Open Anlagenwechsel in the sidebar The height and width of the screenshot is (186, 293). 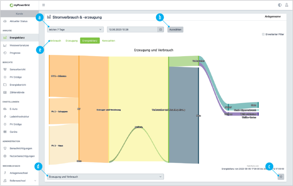tap(19, 173)
